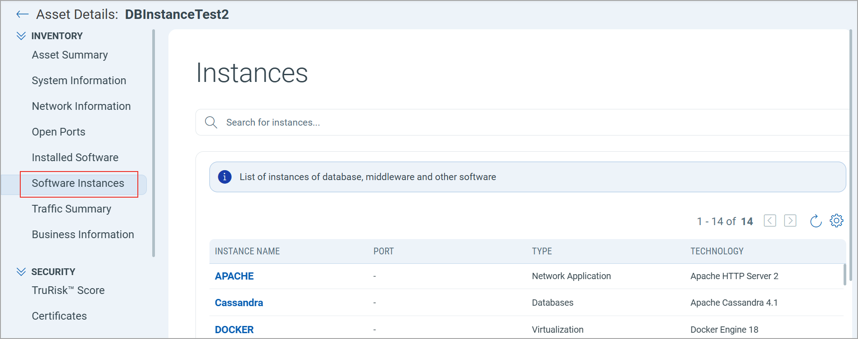Click 'Docker Engine 18' cell
This screenshot has height=339, width=858.
[724, 330]
